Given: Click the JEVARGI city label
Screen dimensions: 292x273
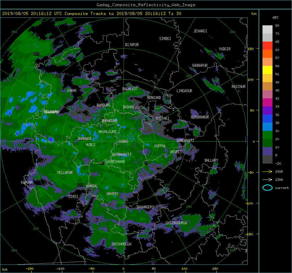Looking at the screenshot, I should (x=200, y=31).
